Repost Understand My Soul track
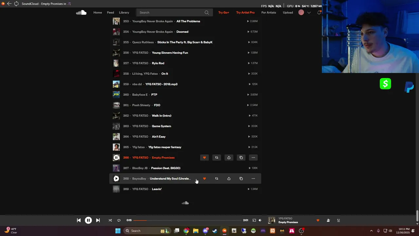The image size is (419, 236). [x=216, y=179]
